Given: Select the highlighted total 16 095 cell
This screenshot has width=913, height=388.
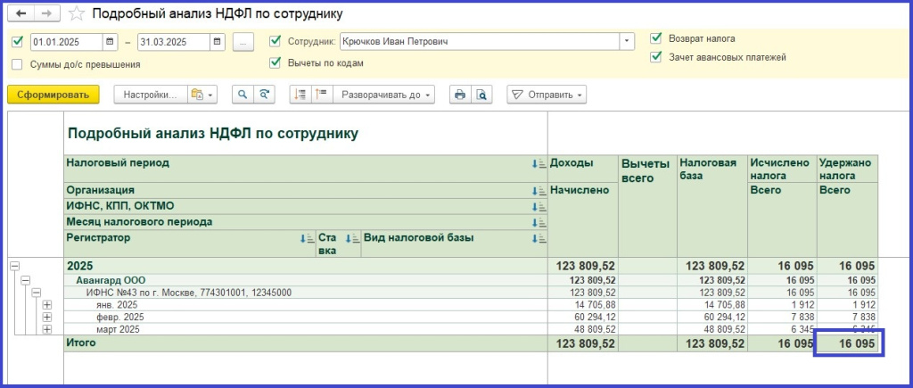Looking at the screenshot, I should [x=847, y=343].
